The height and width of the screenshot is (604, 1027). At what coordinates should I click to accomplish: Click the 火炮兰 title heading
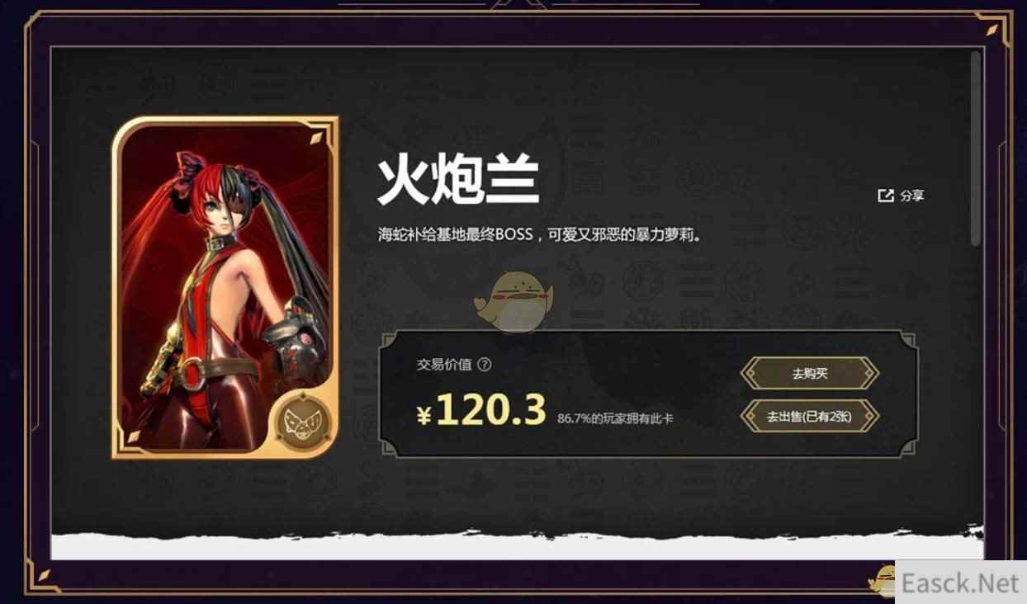[458, 181]
